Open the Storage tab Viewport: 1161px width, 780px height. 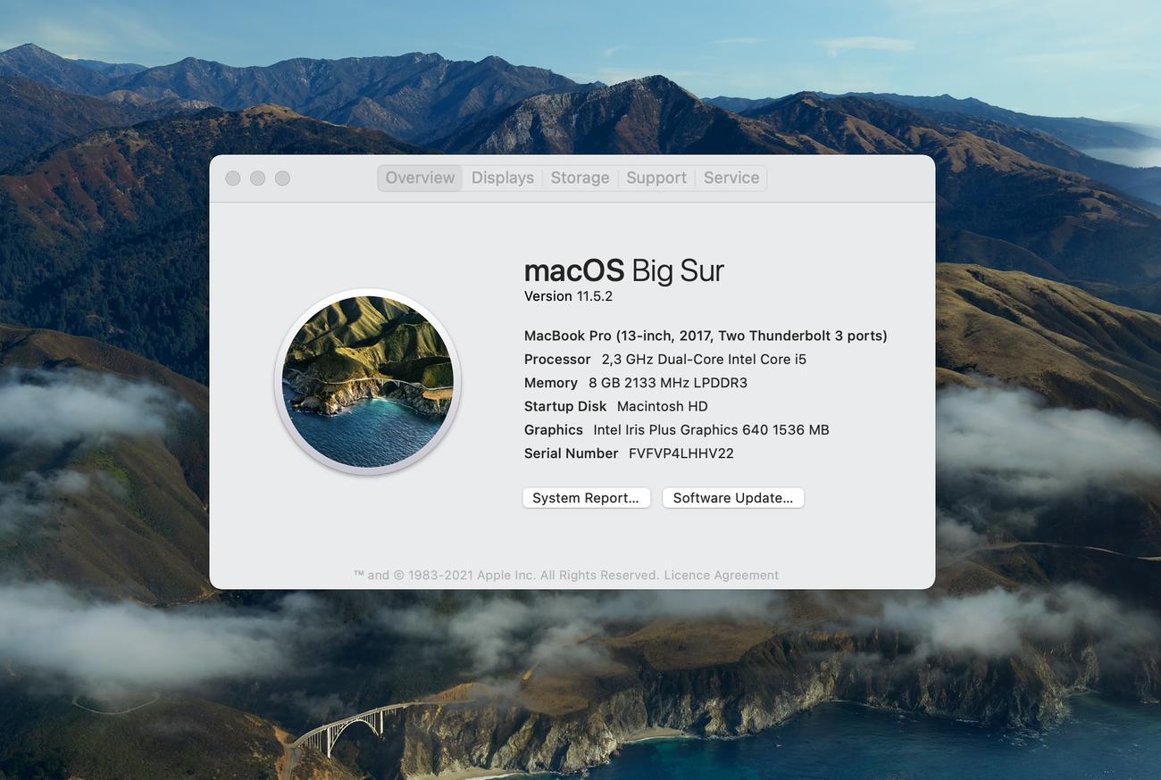580,178
